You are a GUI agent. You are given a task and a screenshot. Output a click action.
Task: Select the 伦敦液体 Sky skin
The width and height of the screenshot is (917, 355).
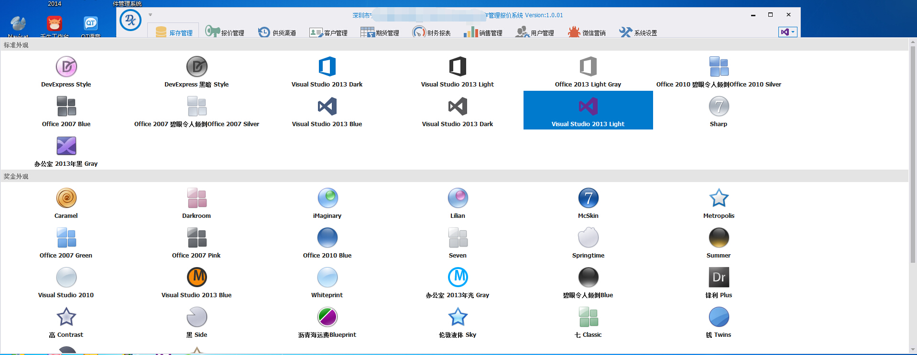[458, 322]
